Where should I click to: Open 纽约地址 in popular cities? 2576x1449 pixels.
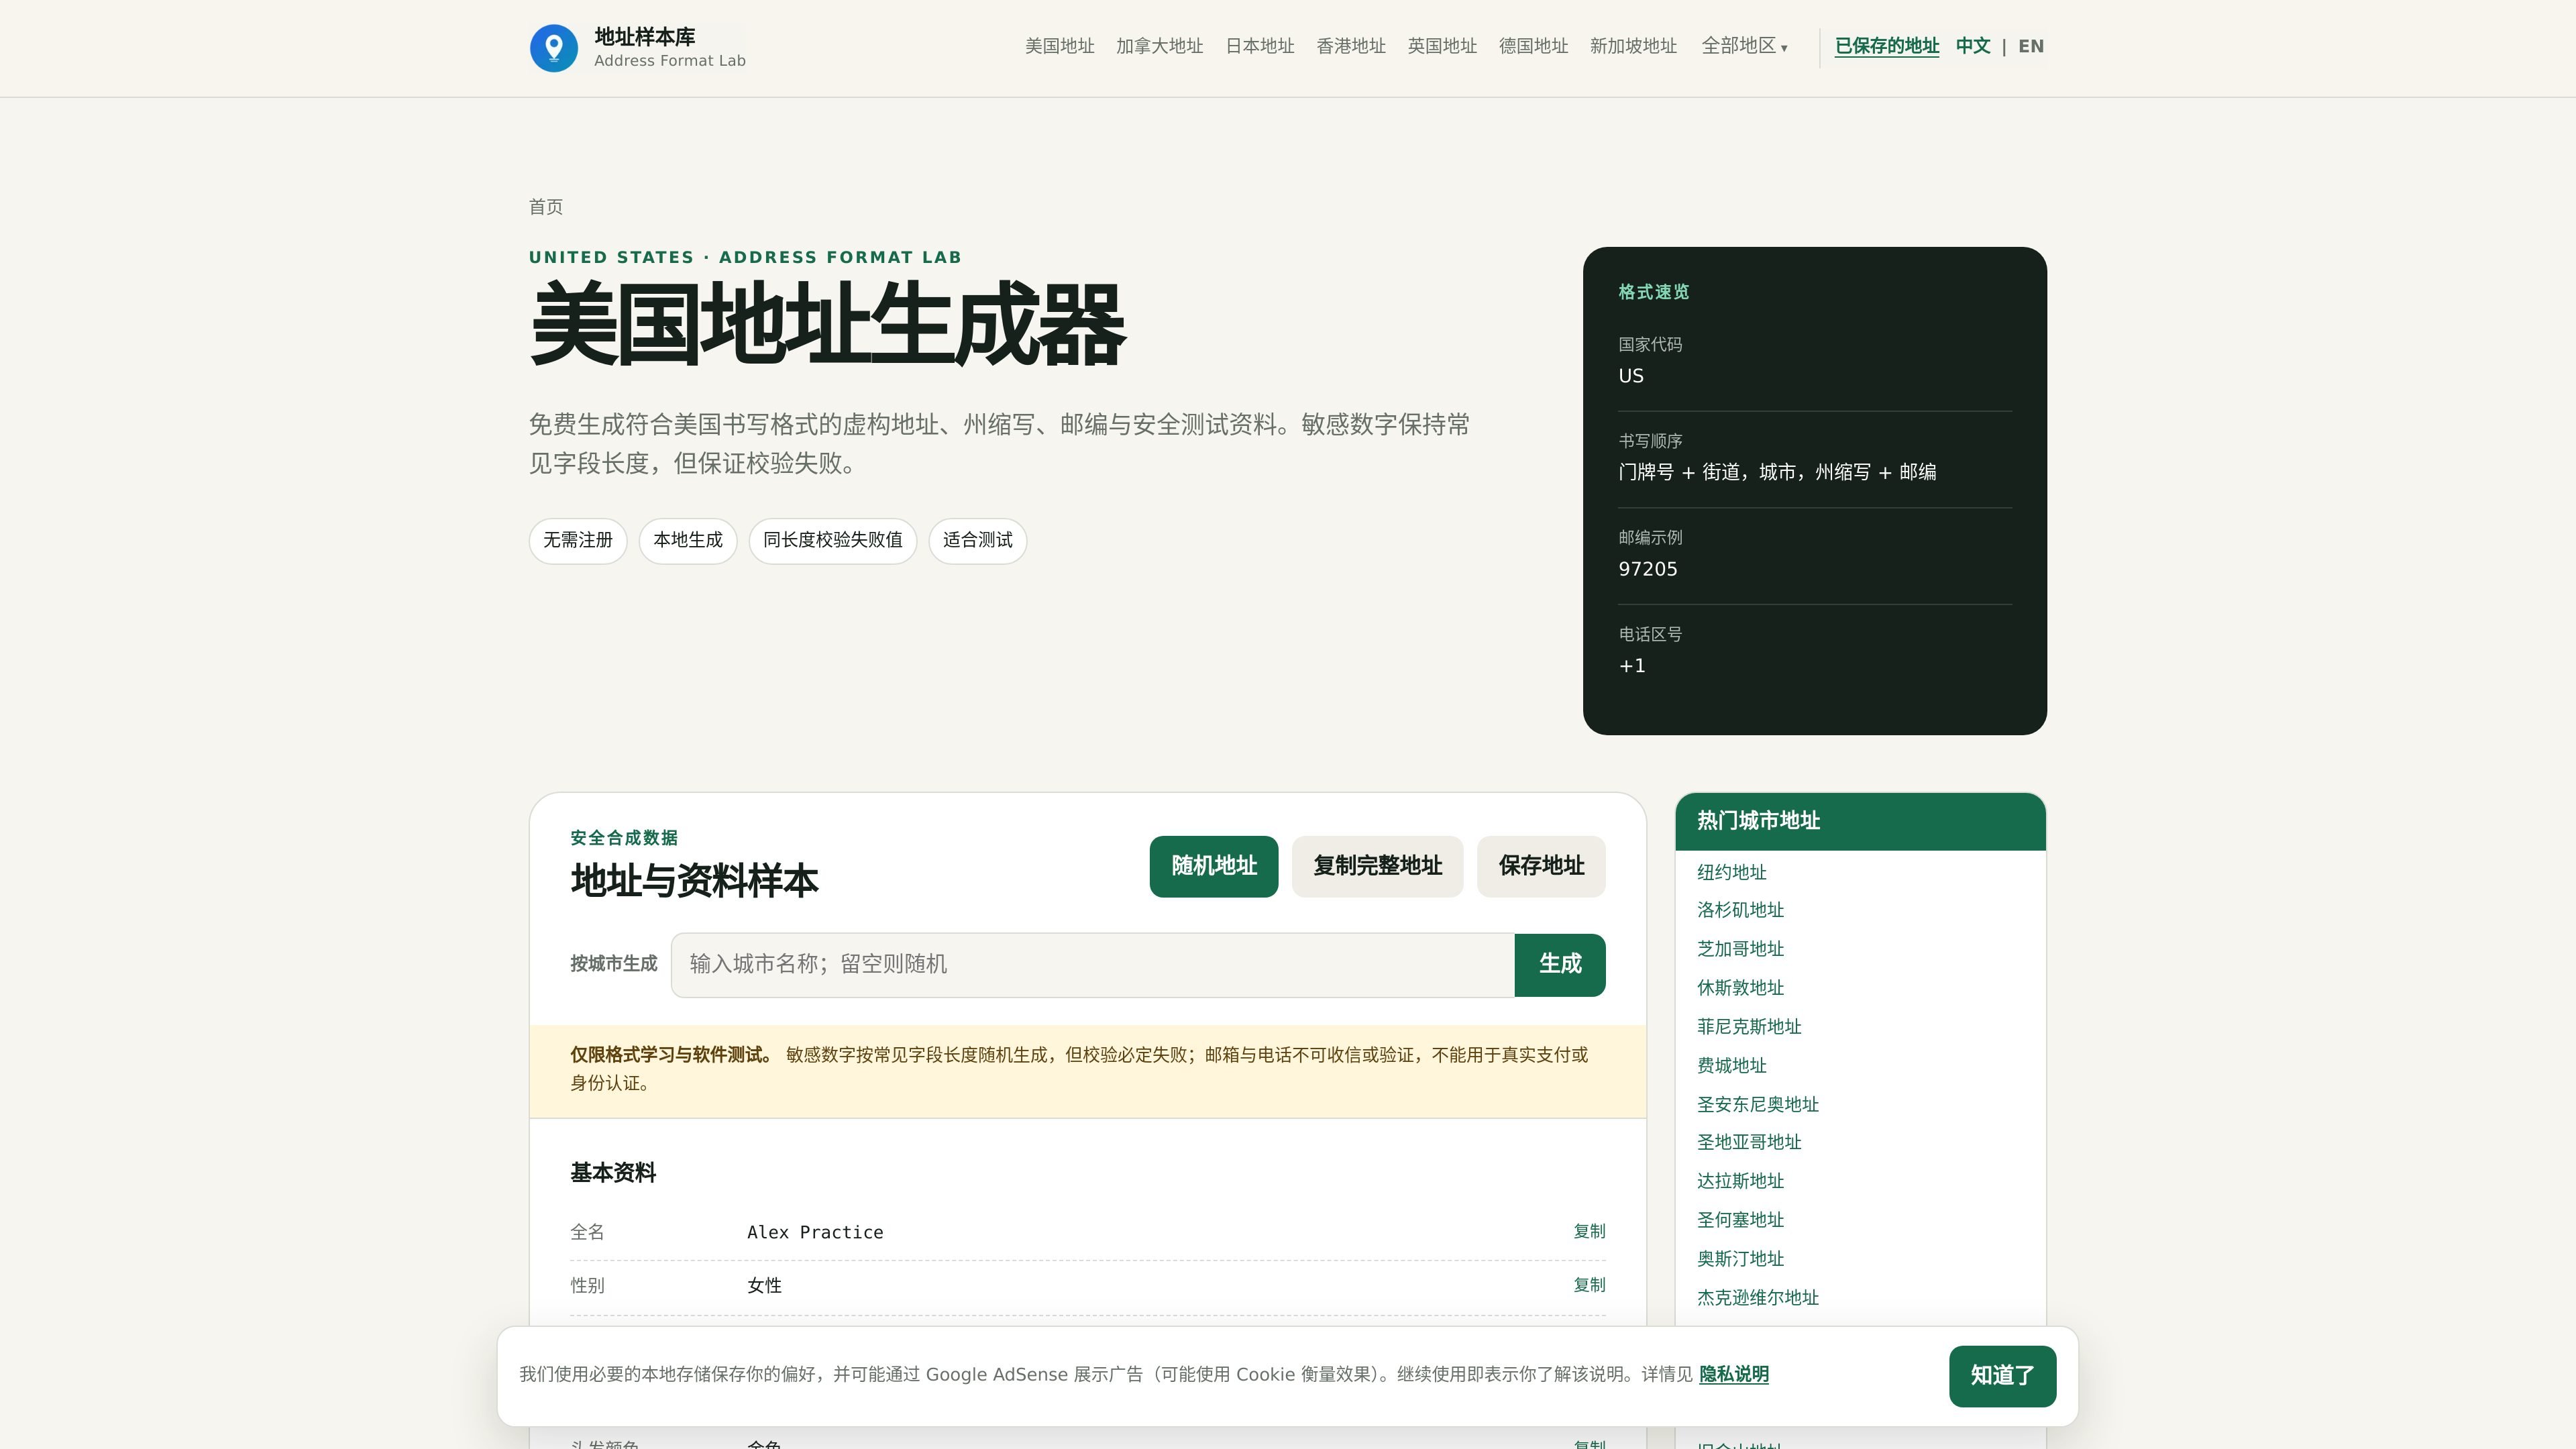1731,872
